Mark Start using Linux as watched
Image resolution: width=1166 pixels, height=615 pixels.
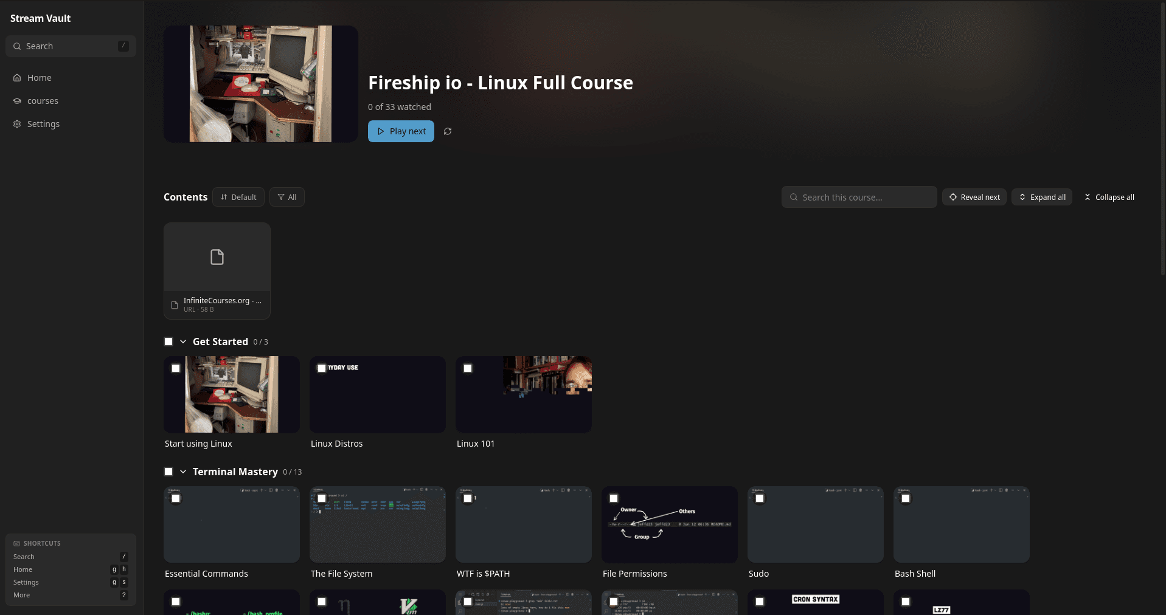176,368
